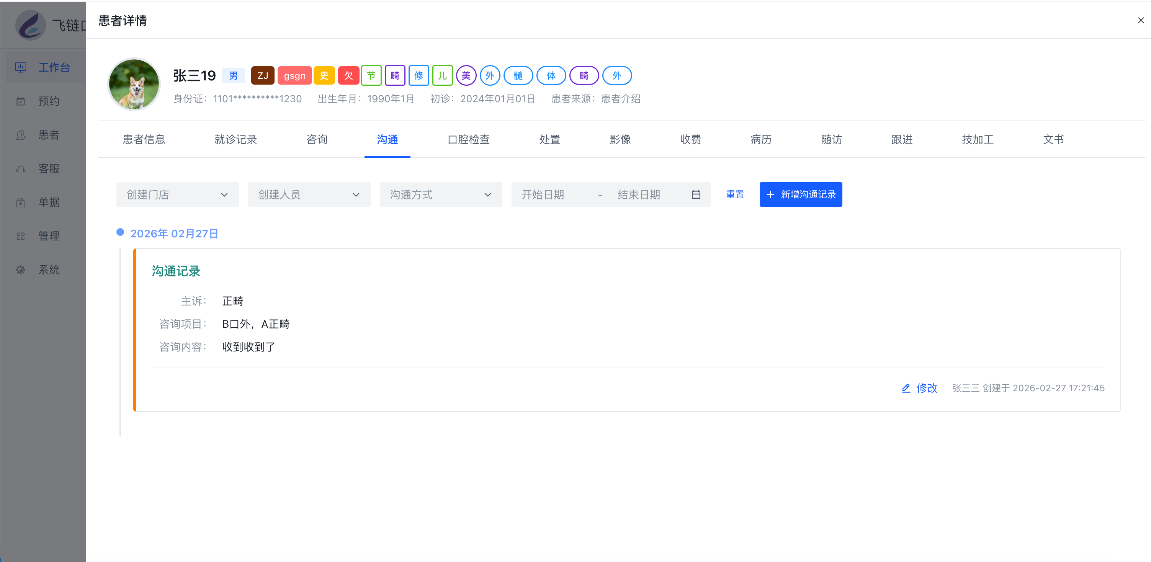Click the 正畸 chief complaint value
Viewport: 1151px width, 562px height.
(233, 301)
